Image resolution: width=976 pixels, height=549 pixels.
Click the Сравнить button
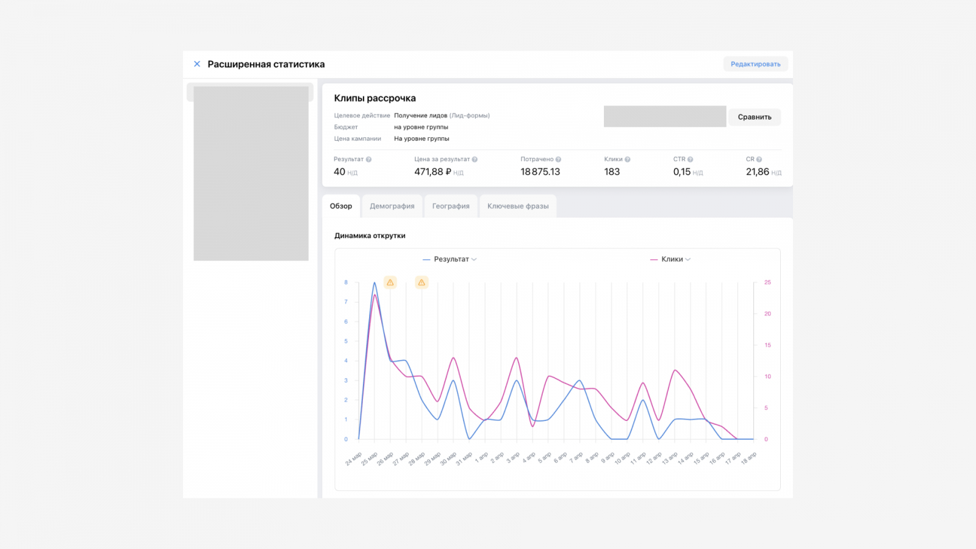[755, 117]
